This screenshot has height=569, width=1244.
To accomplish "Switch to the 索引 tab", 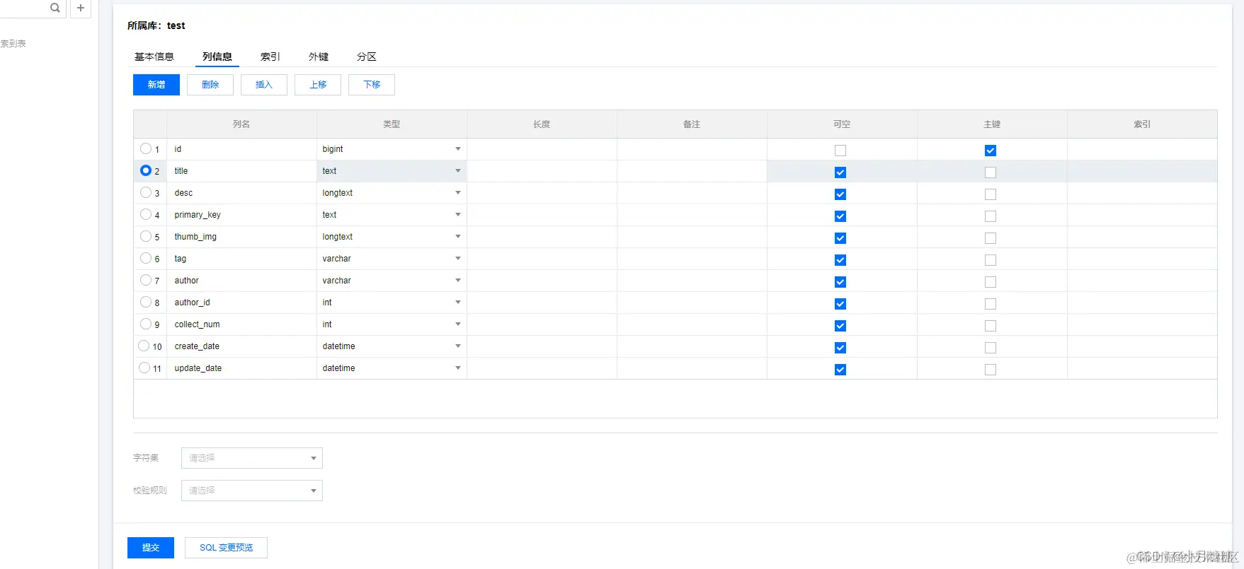I will point(270,57).
